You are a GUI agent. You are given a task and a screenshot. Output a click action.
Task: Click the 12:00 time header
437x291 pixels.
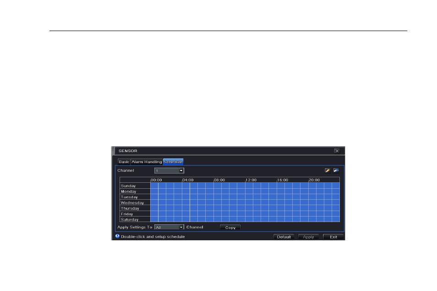point(251,180)
